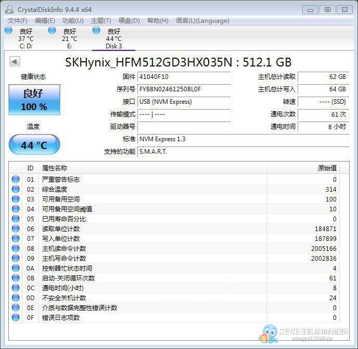The image size is (358, 349).
Task: Click the blue status orb of Disk 3
Action: coord(96,30)
